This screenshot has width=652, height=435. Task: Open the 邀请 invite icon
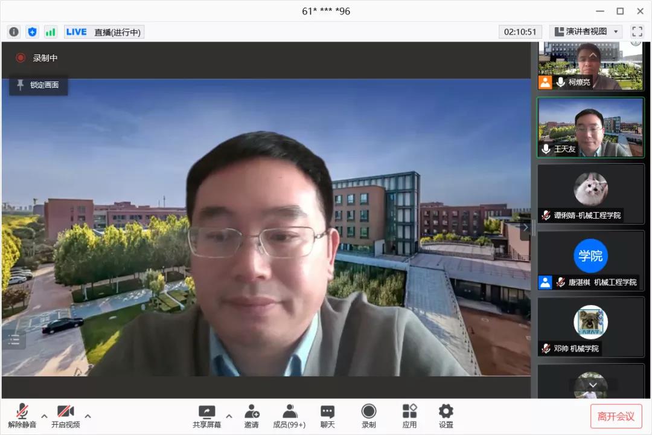point(252,416)
